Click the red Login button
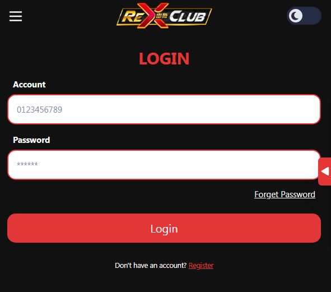Screen dimensions: 331x292 click(164, 228)
